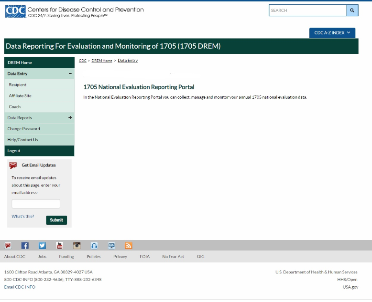Open the CDC Twitter icon

[42, 245]
